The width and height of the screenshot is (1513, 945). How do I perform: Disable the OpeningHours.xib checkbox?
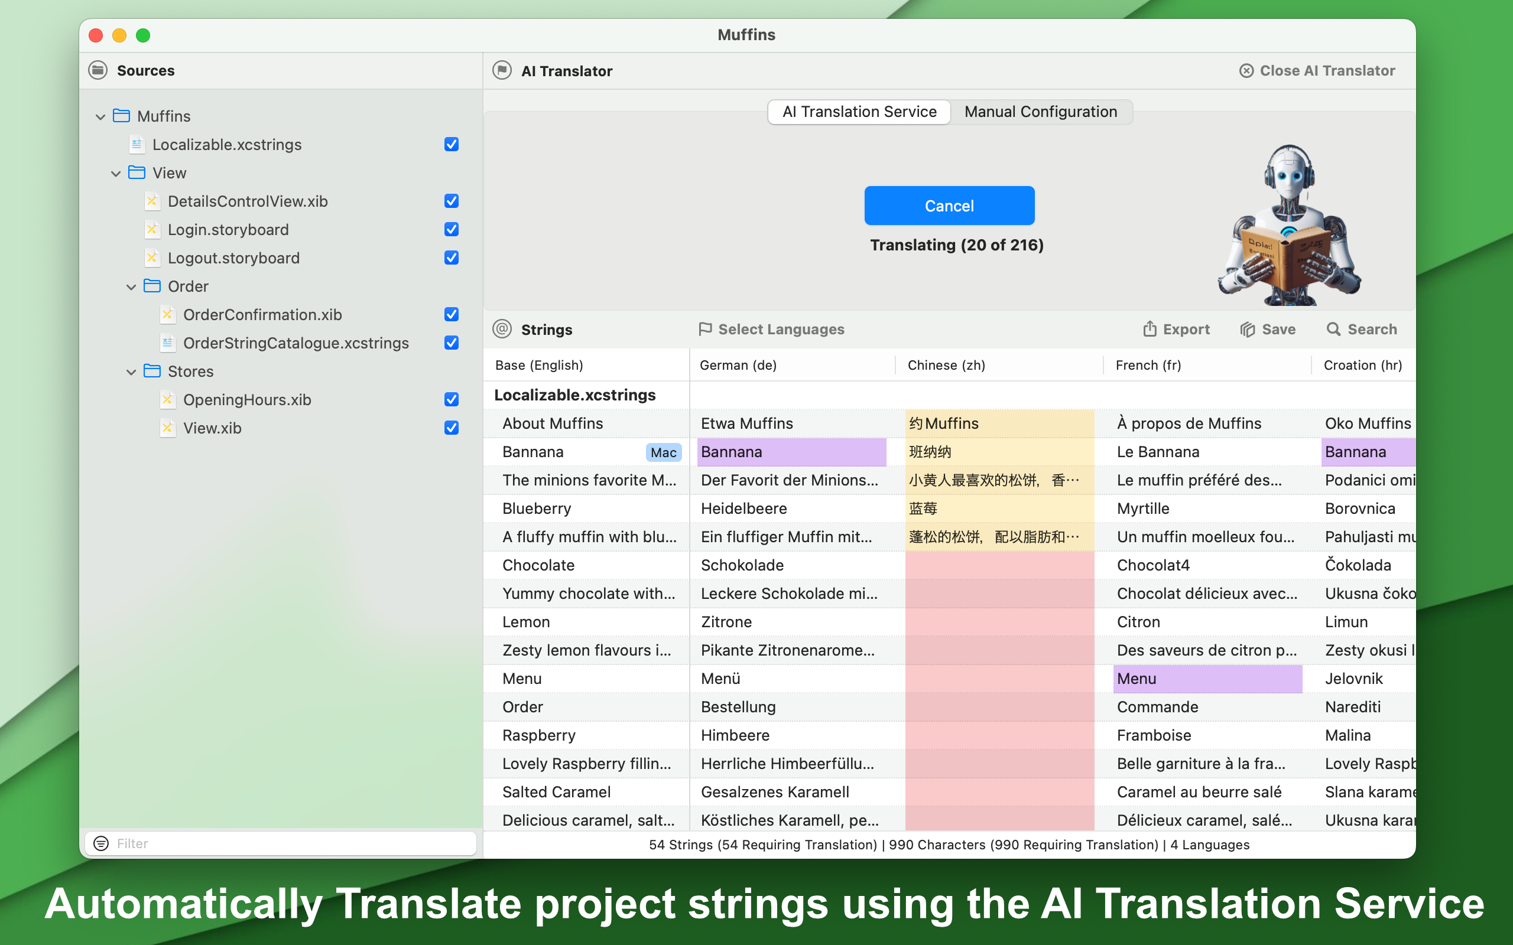[452, 399]
